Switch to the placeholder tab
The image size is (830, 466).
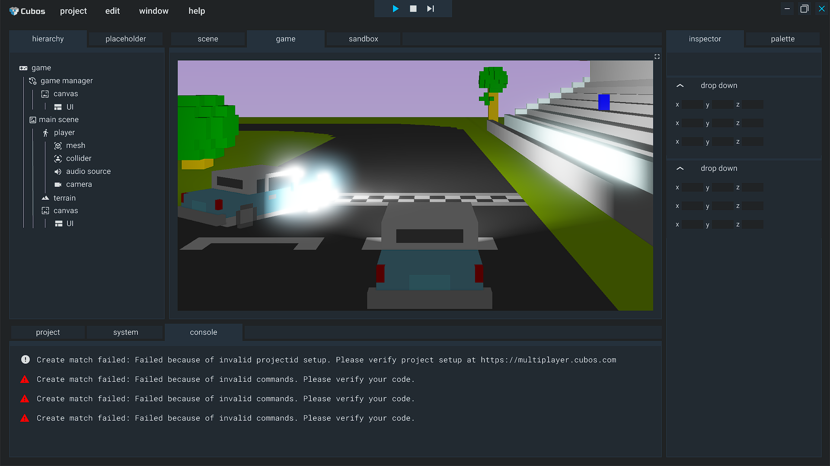point(126,39)
